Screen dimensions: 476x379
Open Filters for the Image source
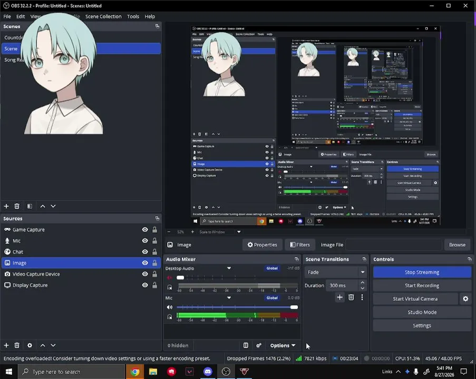(300, 245)
